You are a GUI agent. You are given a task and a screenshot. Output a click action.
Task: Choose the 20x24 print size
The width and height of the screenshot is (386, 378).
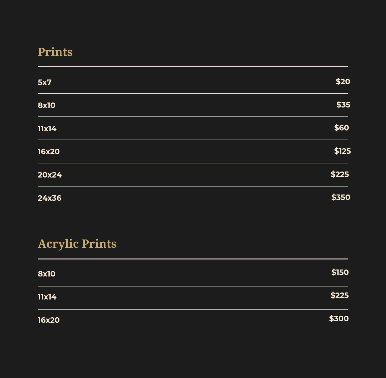(x=50, y=175)
